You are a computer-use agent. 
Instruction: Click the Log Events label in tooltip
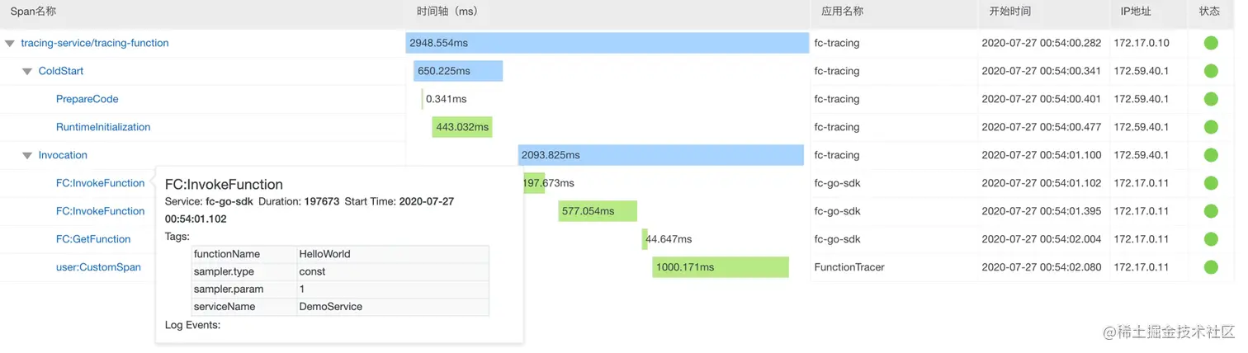click(x=192, y=325)
